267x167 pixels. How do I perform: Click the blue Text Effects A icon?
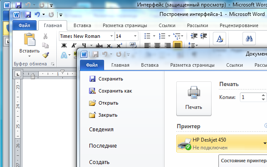[x=64, y=55]
